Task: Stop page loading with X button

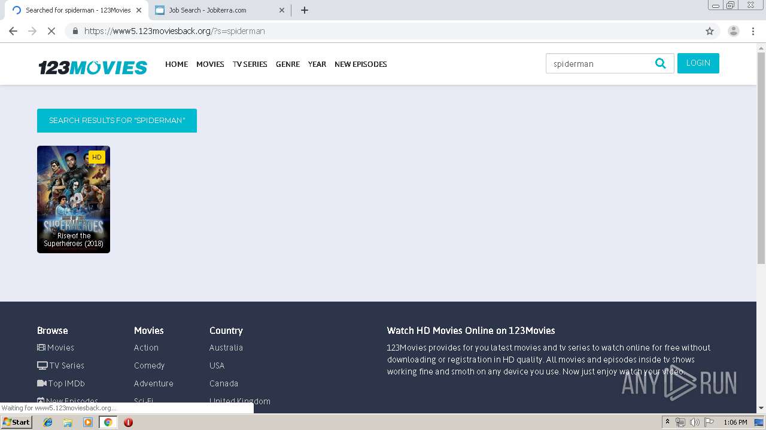Action: [x=51, y=31]
